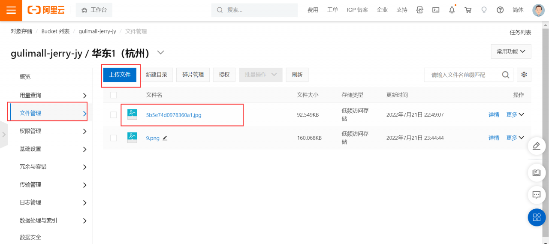Select all files with header checkbox
Viewport: 549px width, 244px height.
pyautogui.click(x=113, y=95)
